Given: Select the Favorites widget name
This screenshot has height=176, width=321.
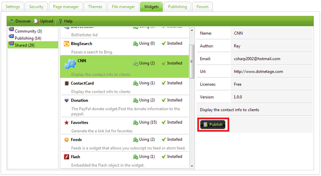Looking at the screenshot, I should [x=80, y=123].
